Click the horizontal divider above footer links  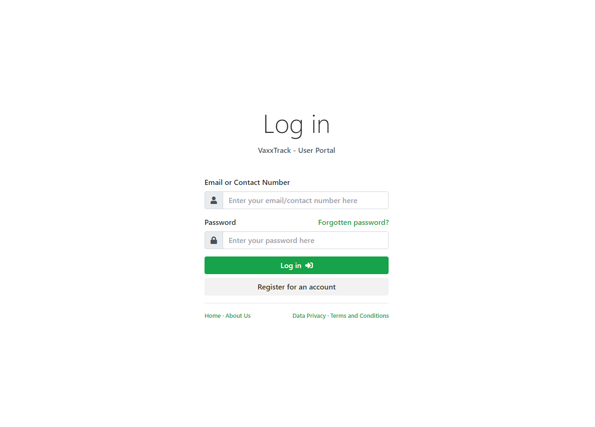[x=297, y=303]
